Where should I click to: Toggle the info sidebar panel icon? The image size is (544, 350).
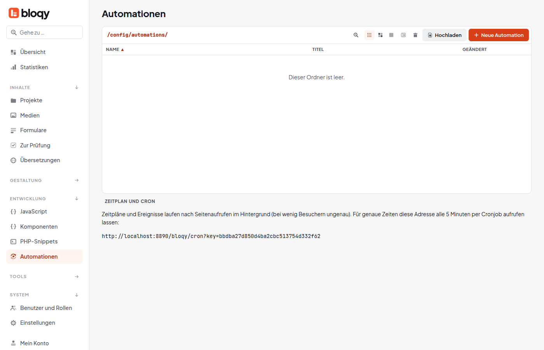403,35
